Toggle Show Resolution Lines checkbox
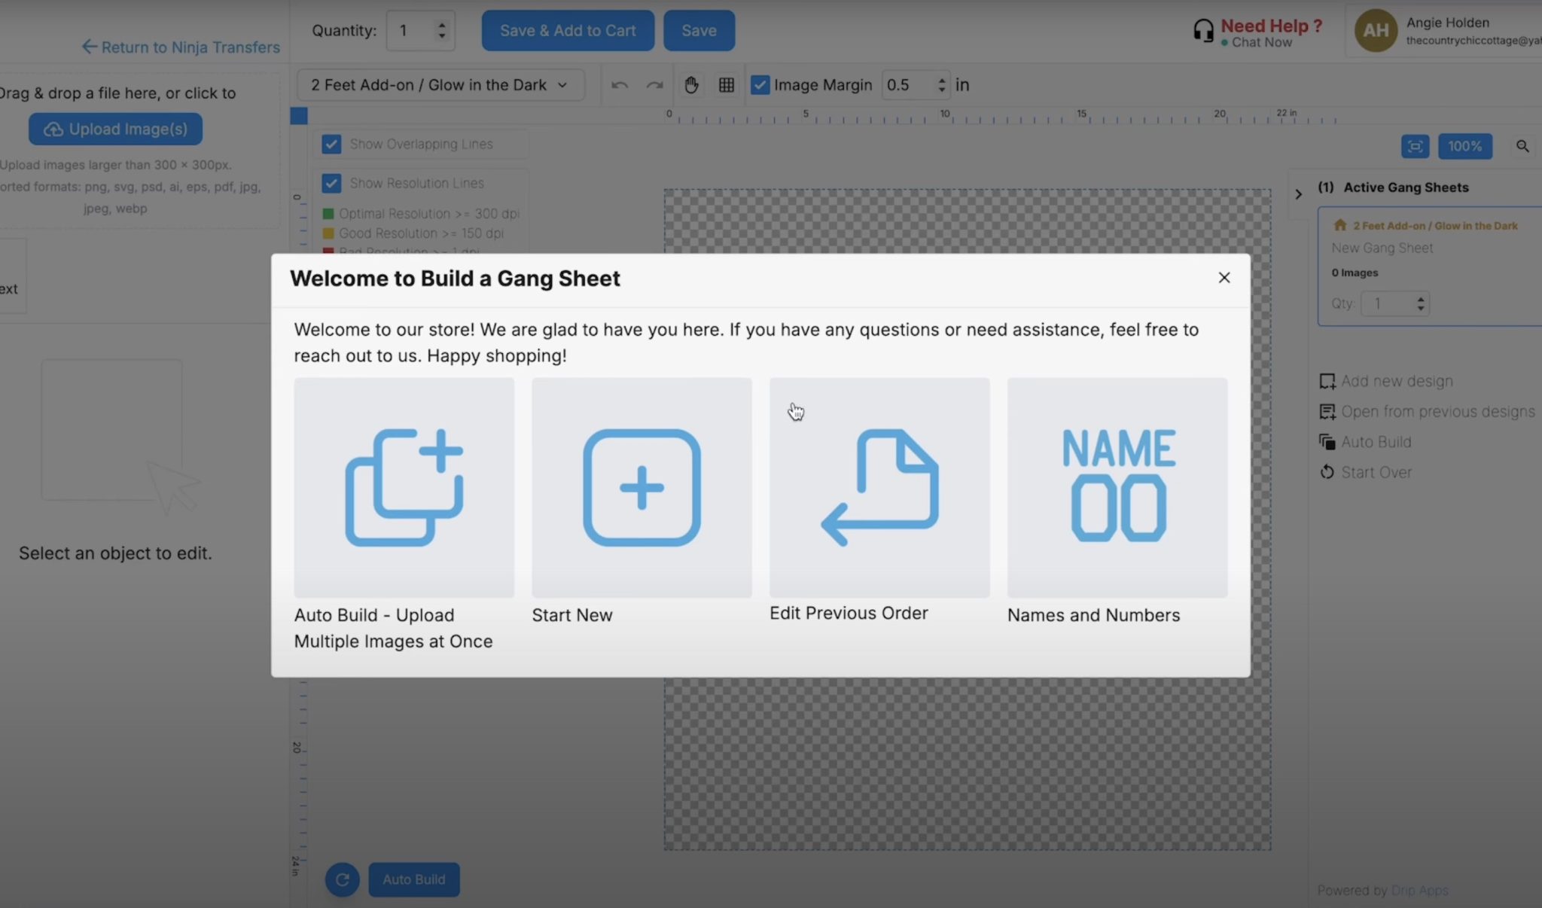The width and height of the screenshot is (1542, 908). [331, 183]
